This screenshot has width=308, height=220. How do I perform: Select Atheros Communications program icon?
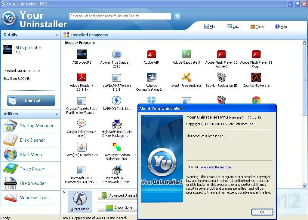pos(152,77)
